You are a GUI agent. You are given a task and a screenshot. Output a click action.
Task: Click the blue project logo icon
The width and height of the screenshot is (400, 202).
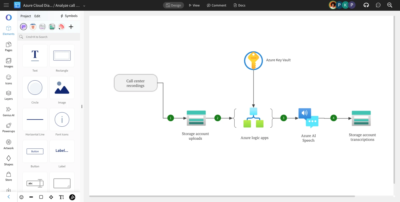(x=17, y=5)
